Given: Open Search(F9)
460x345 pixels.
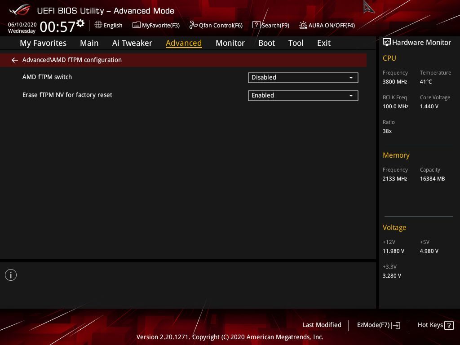Looking at the screenshot, I should coord(271,25).
